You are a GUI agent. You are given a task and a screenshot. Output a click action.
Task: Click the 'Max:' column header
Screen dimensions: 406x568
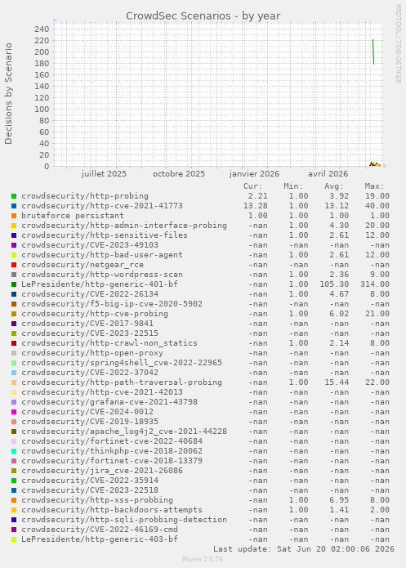(374, 186)
